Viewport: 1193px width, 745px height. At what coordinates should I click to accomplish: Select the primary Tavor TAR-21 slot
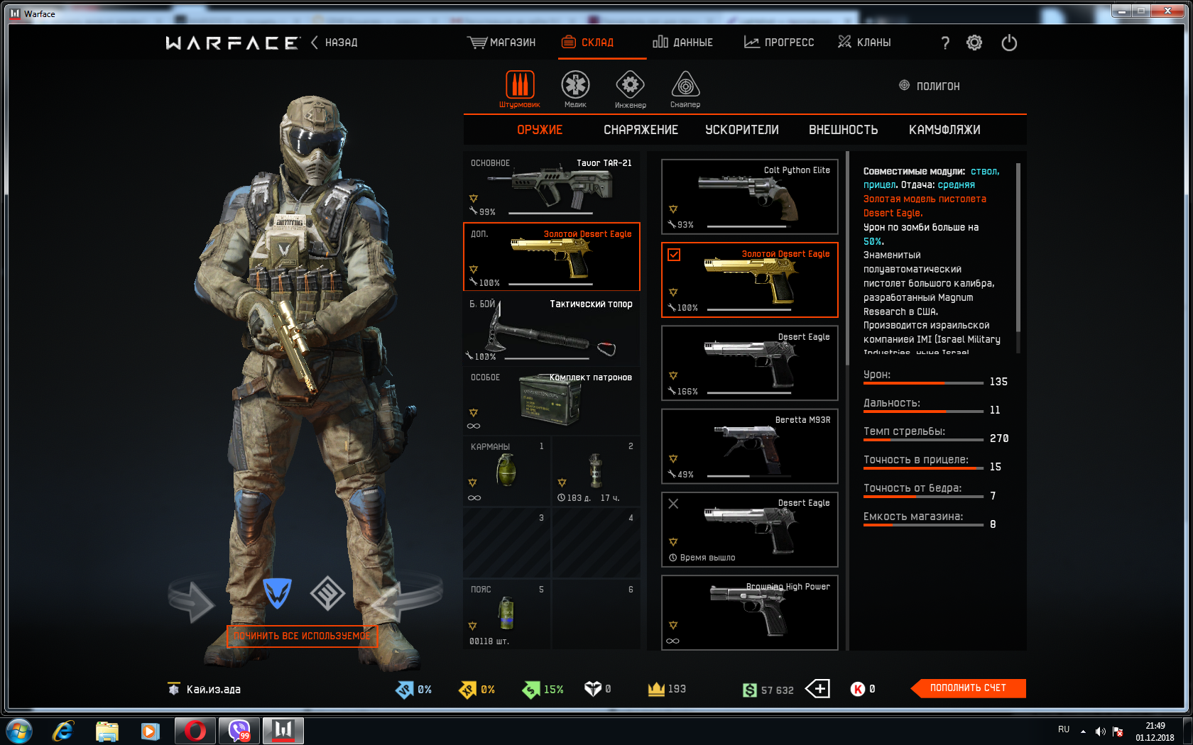tap(551, 186)
